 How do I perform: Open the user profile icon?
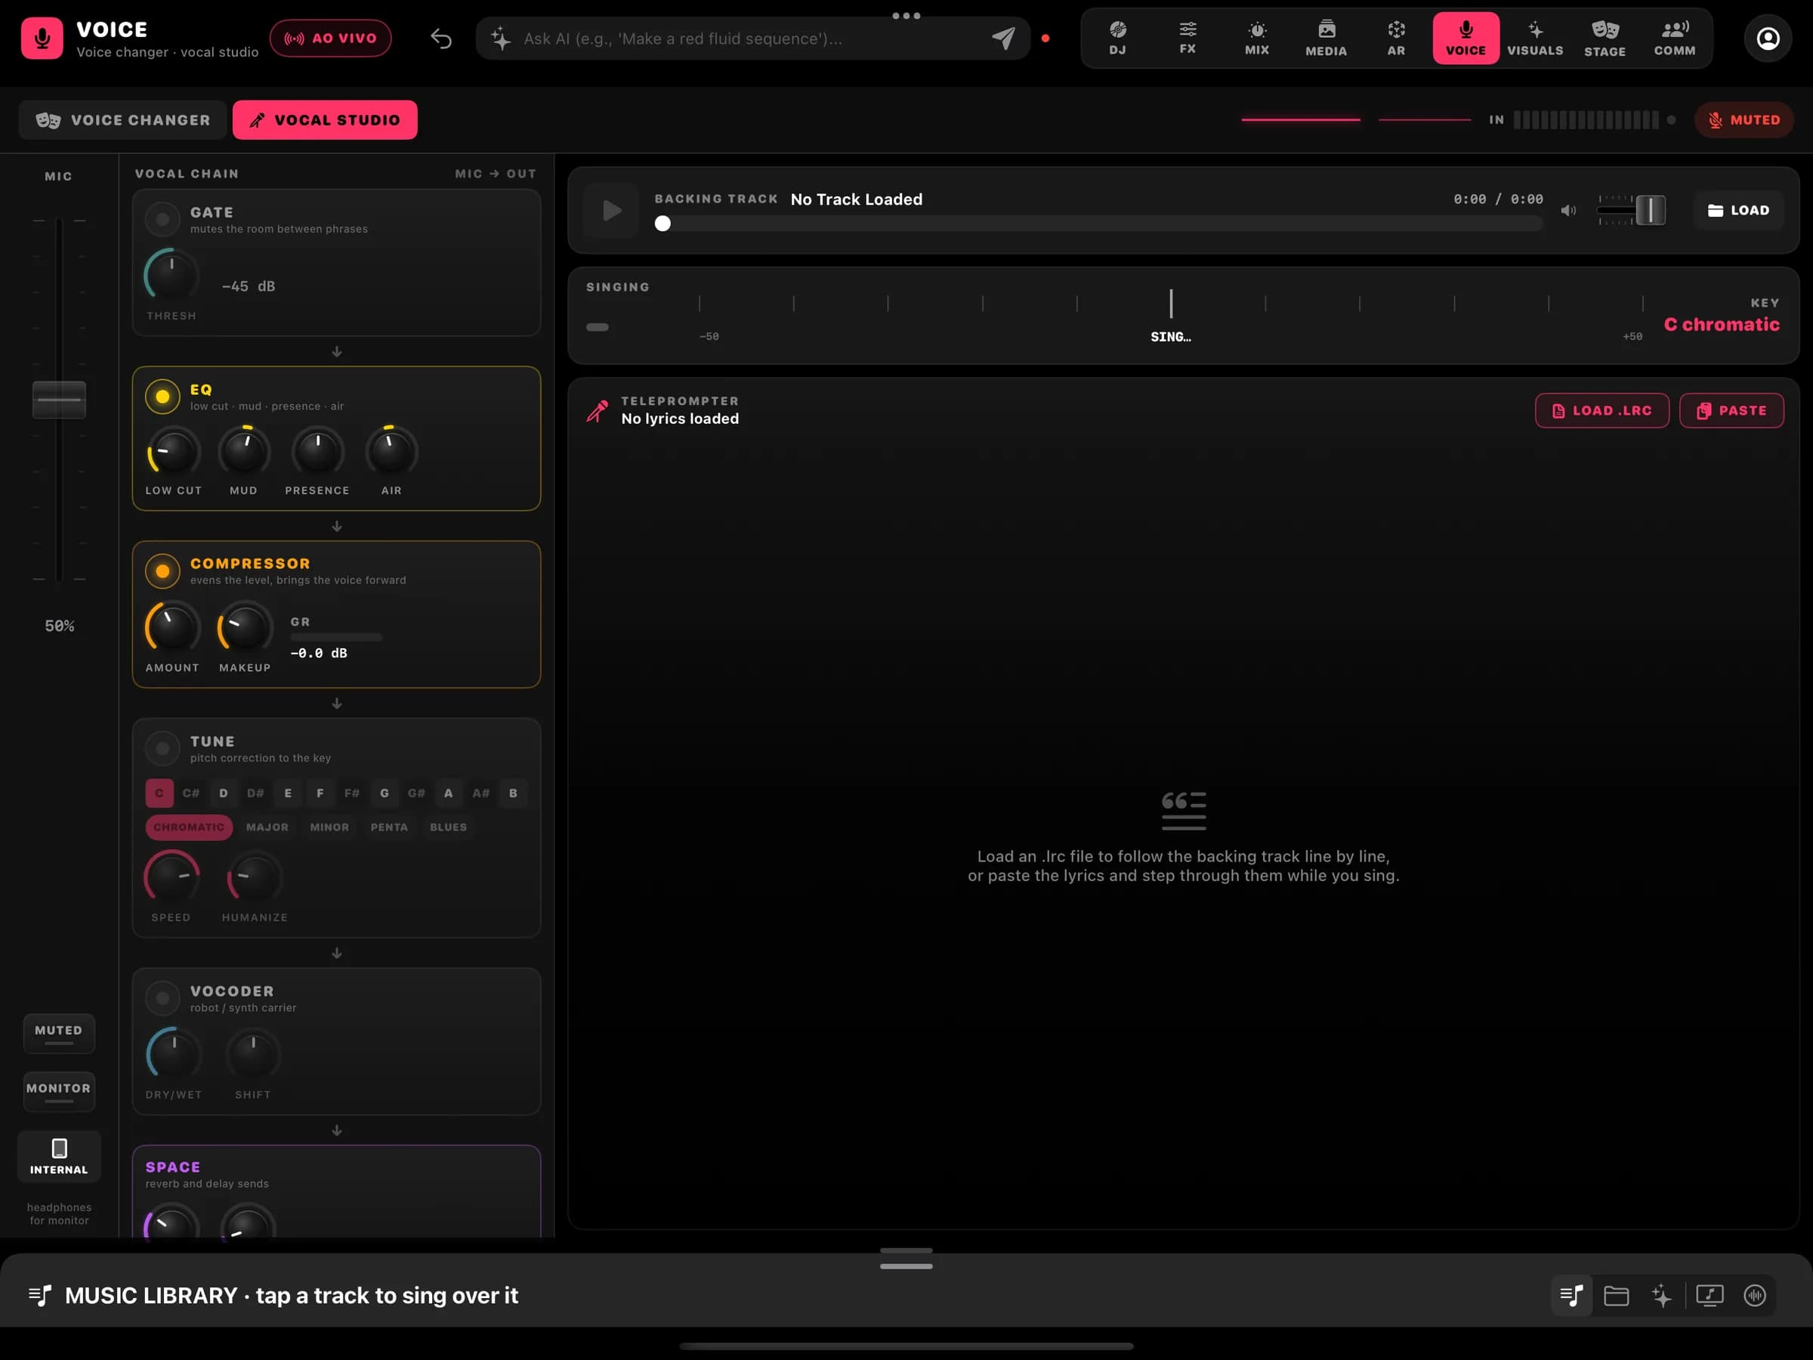tap(1768, 38)
